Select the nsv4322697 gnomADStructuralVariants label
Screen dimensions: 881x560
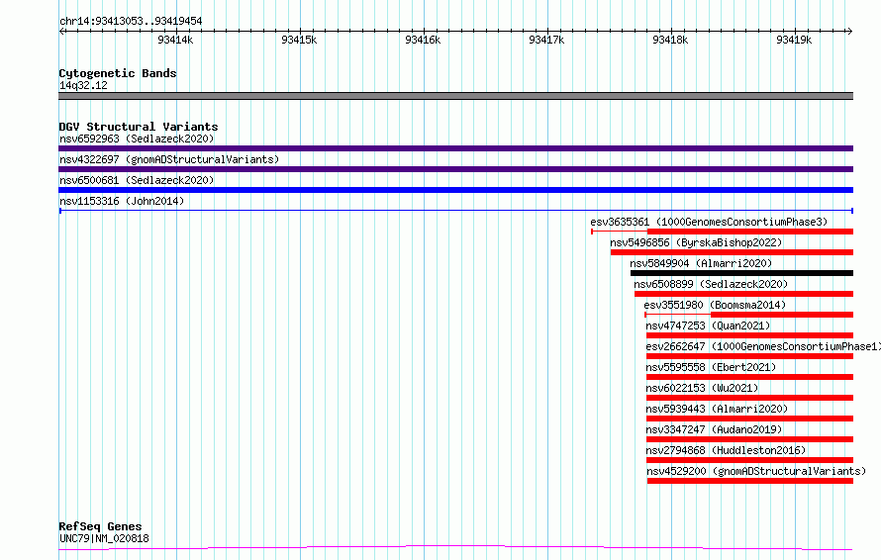pyautogui.click(x=169, y=159)
